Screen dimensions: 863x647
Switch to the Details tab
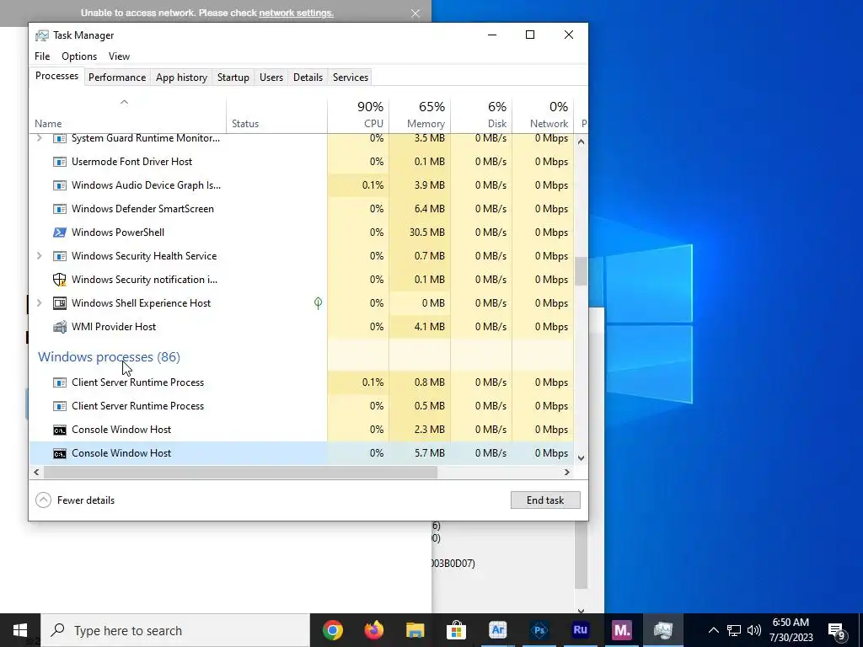(308, 78)
